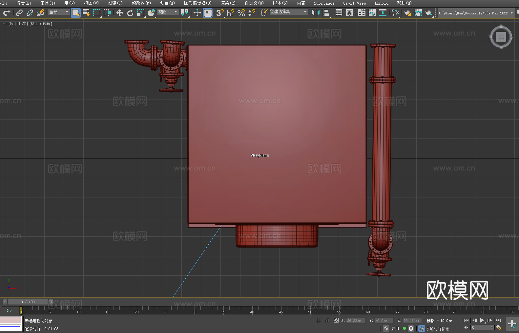Open the 修改器(M) menu
Image resolution: width=519 pixels, height=333 pixels.
pyautogui.click(x=141, y=3)
